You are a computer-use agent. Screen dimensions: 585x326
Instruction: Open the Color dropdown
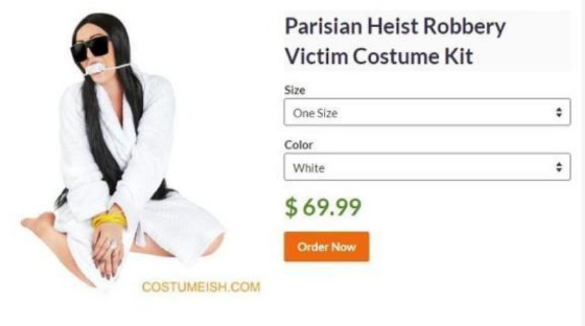pyautogui.click(x=427, y=167)
